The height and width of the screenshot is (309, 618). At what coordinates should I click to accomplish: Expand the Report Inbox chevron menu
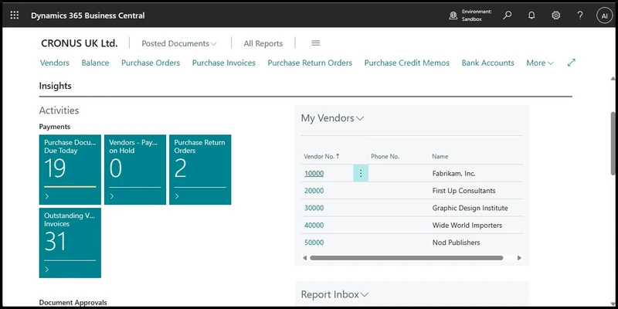pyautogui.click(x=365, y=294)
